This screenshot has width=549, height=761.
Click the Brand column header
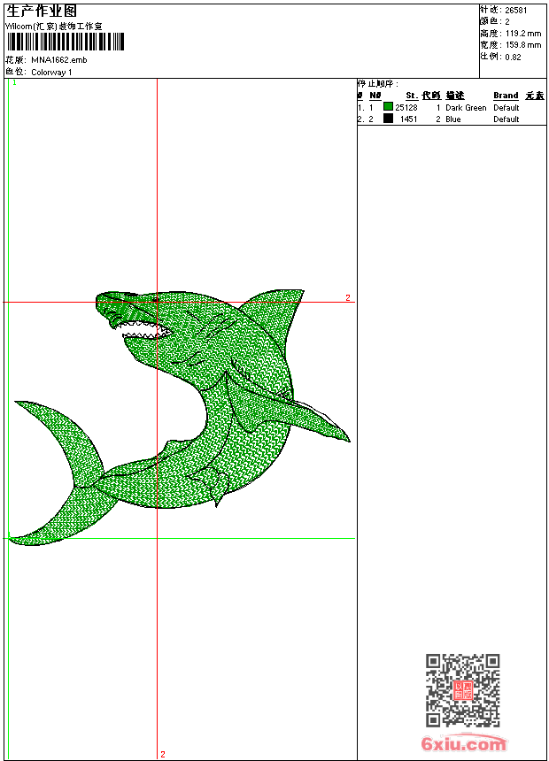pos(506,96)
